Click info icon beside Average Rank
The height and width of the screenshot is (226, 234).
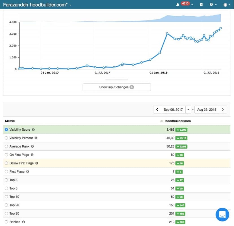pos(32,146)
